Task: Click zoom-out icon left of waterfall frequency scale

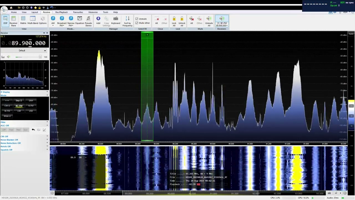Action: point(52,193)
